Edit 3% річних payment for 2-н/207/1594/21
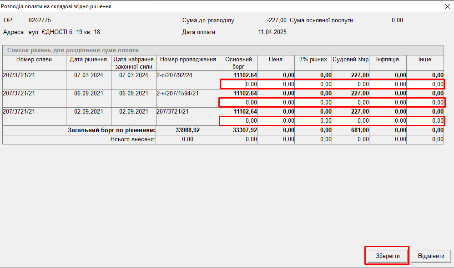 tap(313, 103)
